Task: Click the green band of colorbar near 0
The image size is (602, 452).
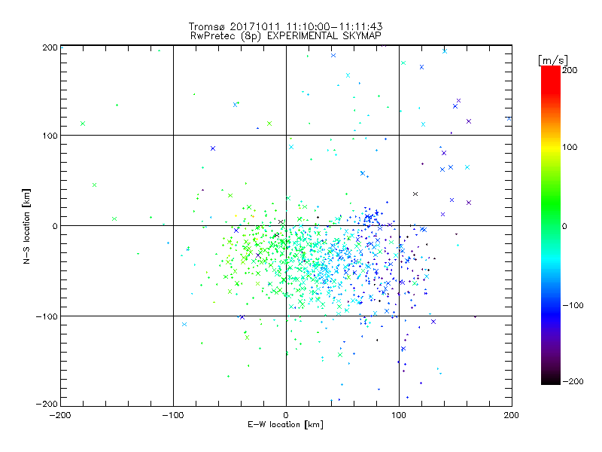Action: pos(551,226)
